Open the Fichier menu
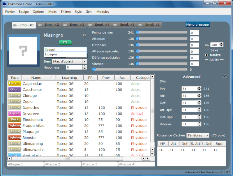 [10, 12]
